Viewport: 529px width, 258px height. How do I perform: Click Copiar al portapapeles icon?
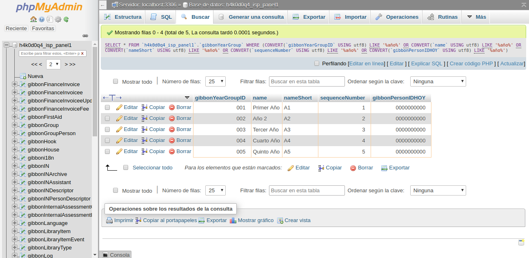click(x=138, y=220)
